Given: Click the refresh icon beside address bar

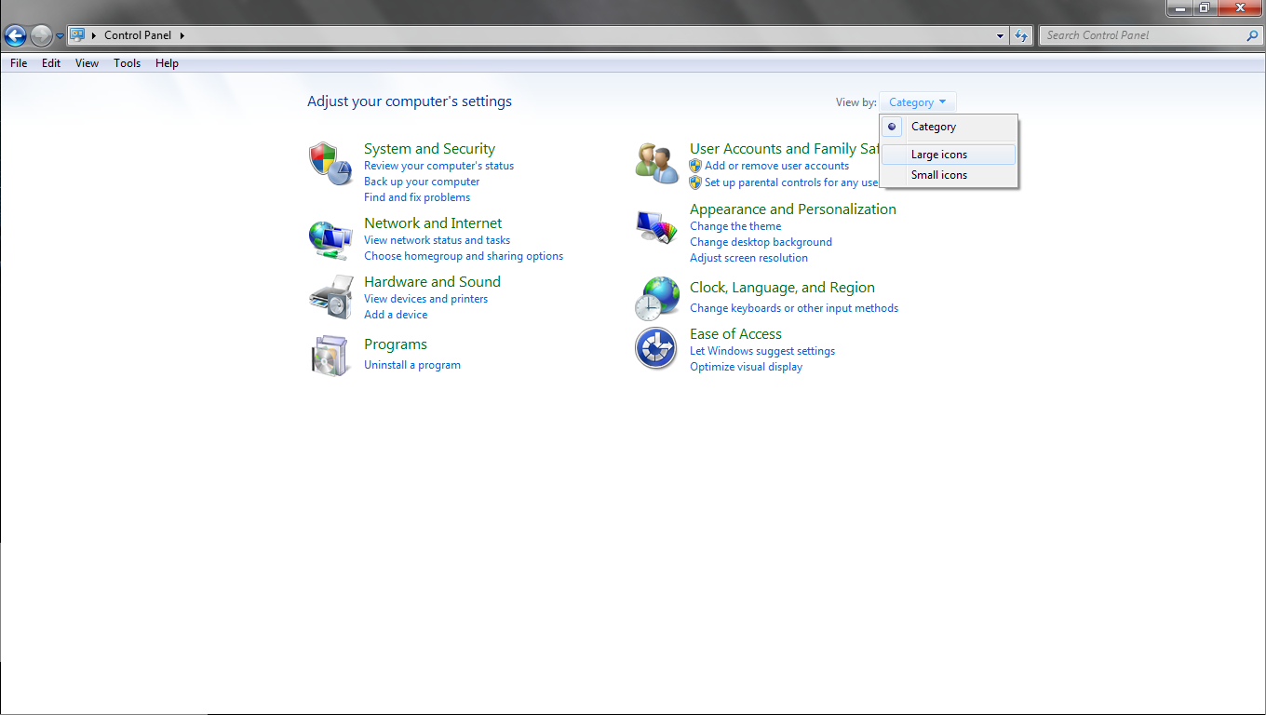Looking at the screenshot, I should 1021,35.
